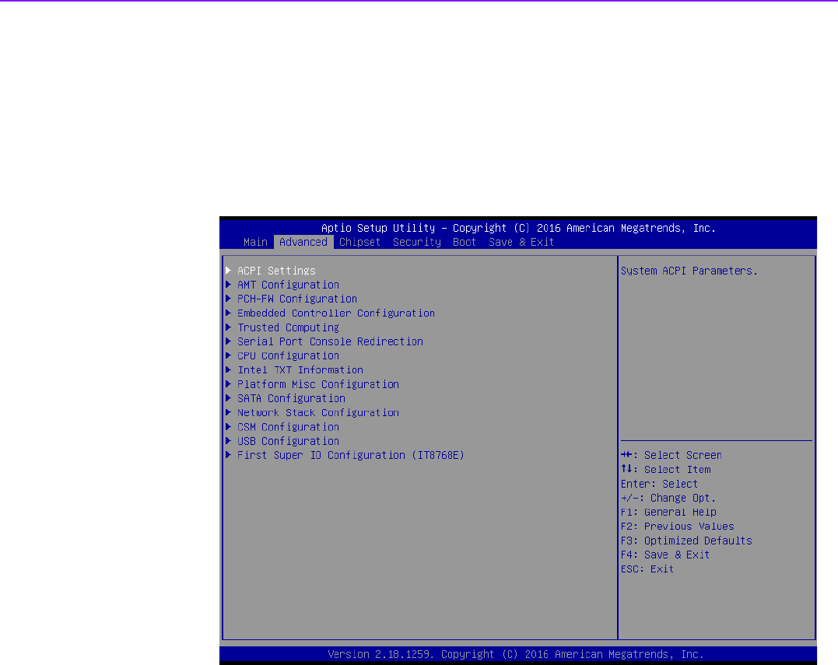Viewport: 838px width, 665px height.
Task: Switch to the Main tab
Action: click(255, 242)
